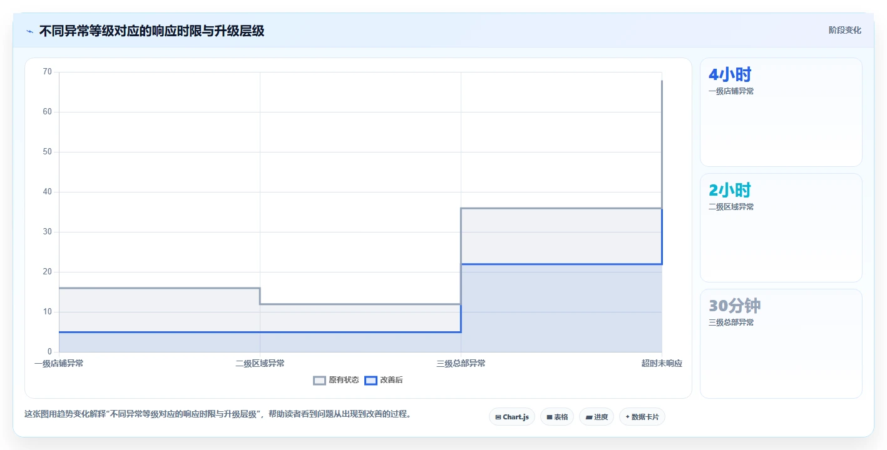Click the chart title 不同异常等级对应的响应时限与升级层级
This screenshot has width=887, height=450.
[151, 31]
